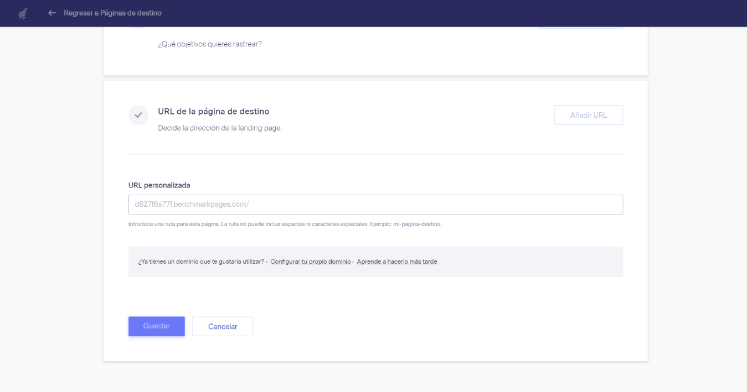
Task: Click the 'Introduce una ruta' helper text
Action: pos(285,224)
